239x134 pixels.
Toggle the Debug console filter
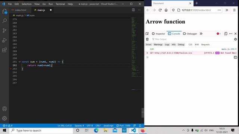tap(181, 45)
